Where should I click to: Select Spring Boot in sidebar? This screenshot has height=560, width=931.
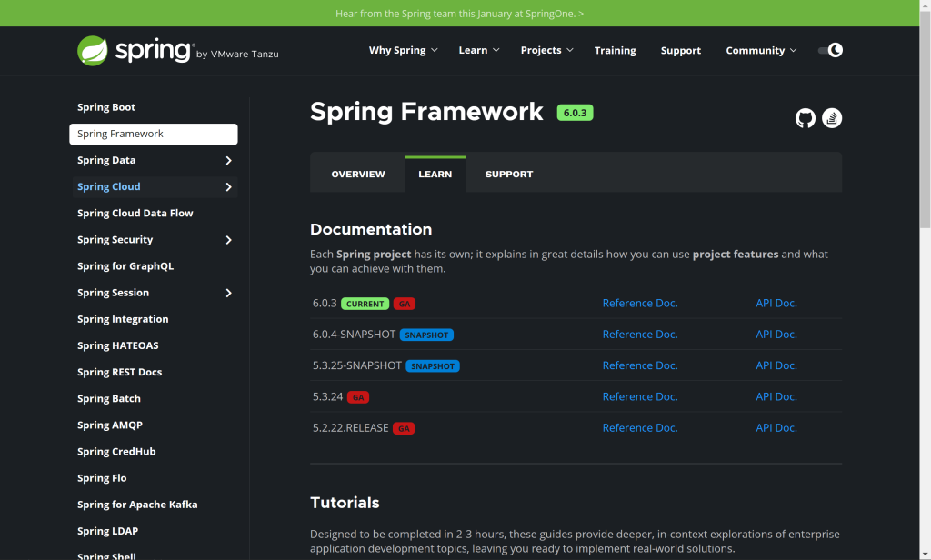[106, 107]
